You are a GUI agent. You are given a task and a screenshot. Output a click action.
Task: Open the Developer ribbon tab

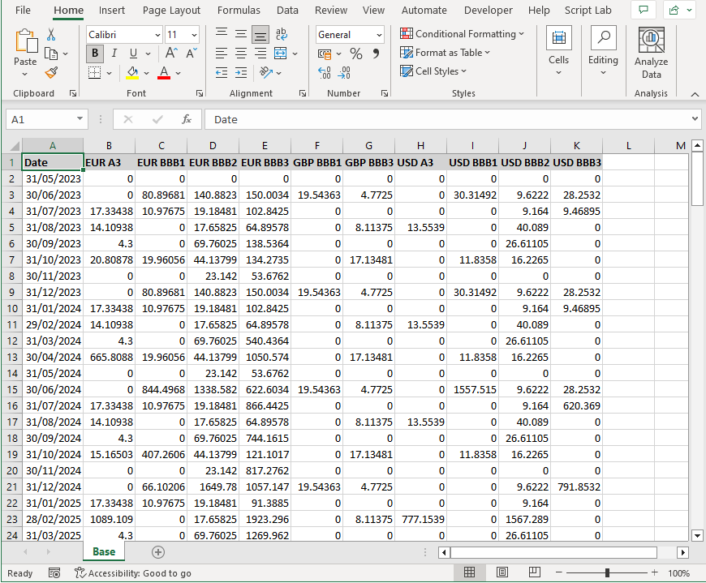(488, 11)
